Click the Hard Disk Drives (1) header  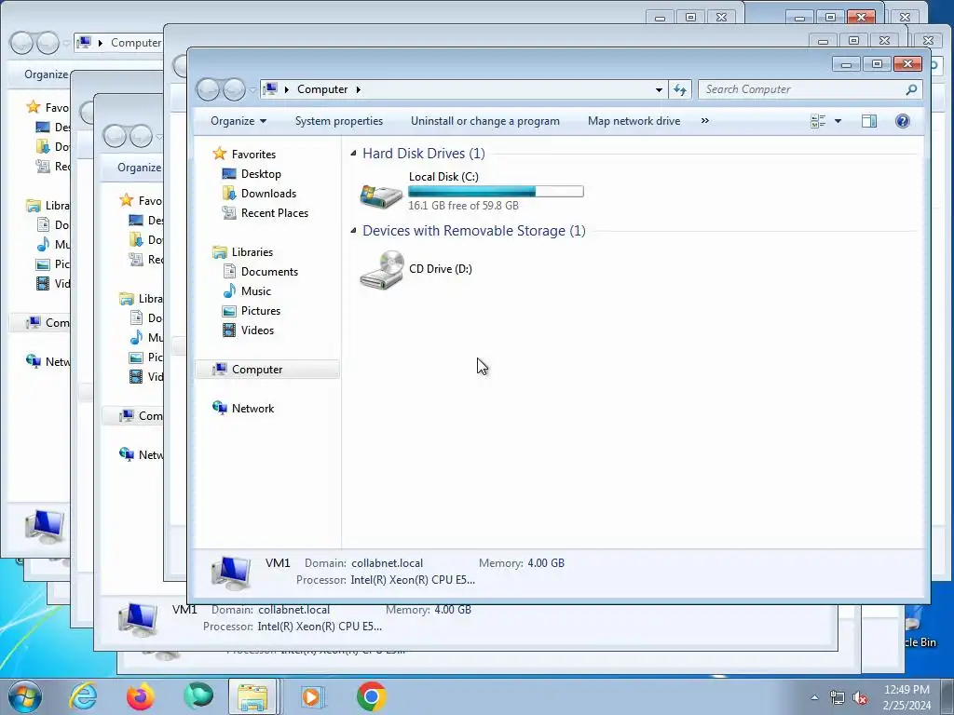[424, 154]
